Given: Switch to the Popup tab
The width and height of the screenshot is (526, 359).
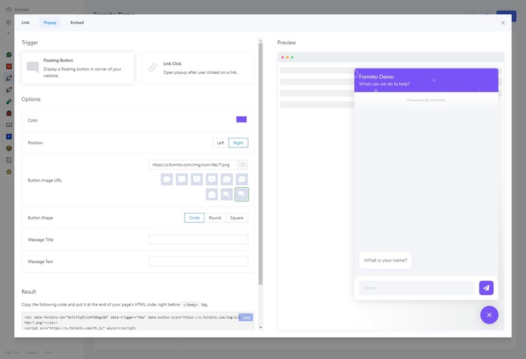Looking at the screenshot, I should [50, 22].
